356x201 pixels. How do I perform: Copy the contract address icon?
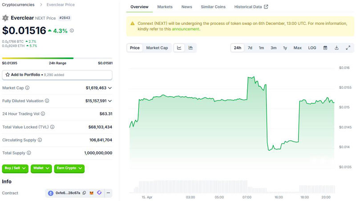(x=84, y=193)
